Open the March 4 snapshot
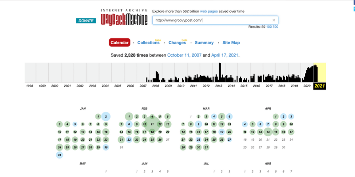The height and width of the screenshot is (177, 355). [x=214, y=116]
